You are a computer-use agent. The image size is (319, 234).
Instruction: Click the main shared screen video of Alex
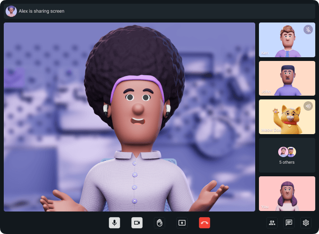click(129, 117)
